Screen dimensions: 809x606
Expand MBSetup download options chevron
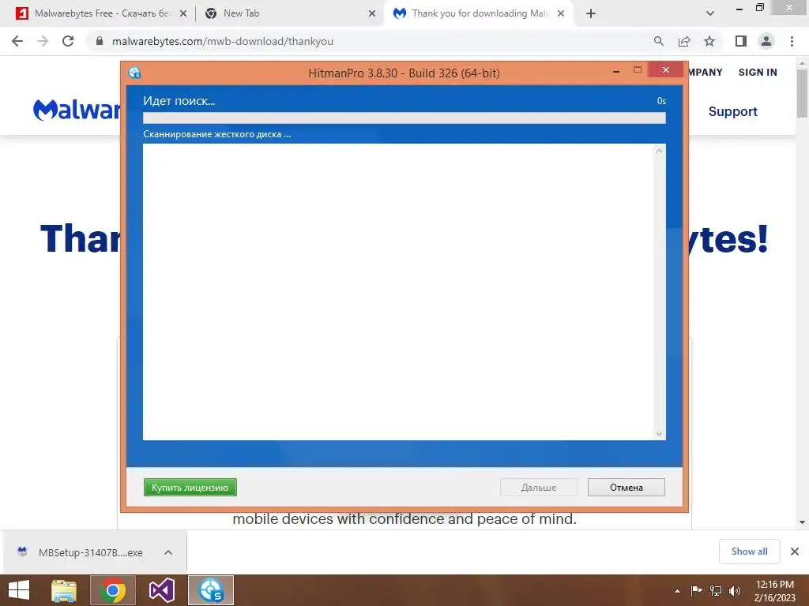[167, 552]
